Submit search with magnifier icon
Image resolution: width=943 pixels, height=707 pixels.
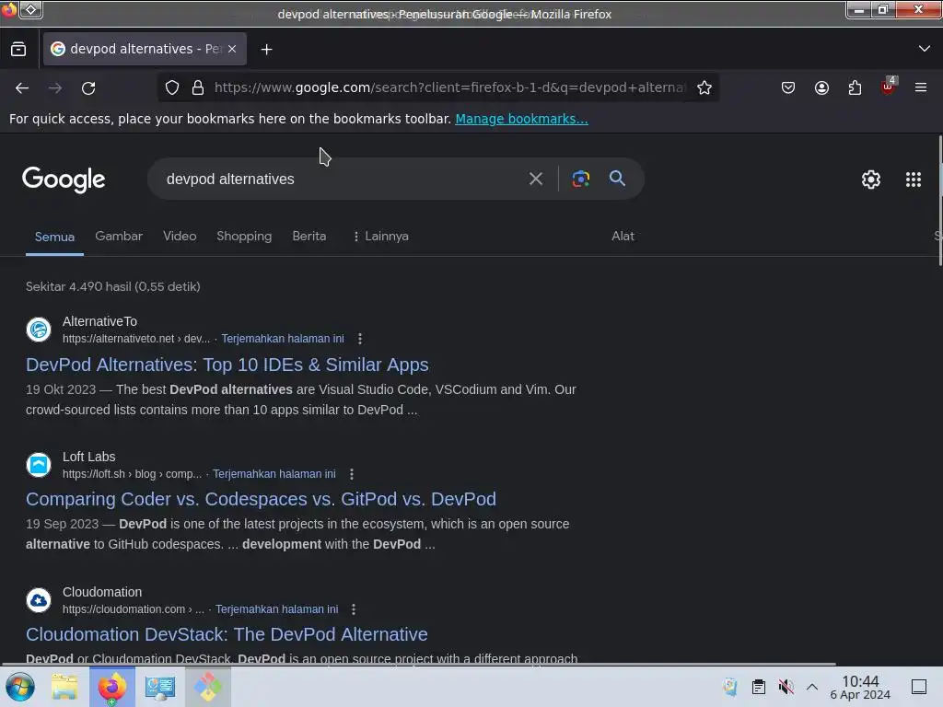tap(617, 179)
